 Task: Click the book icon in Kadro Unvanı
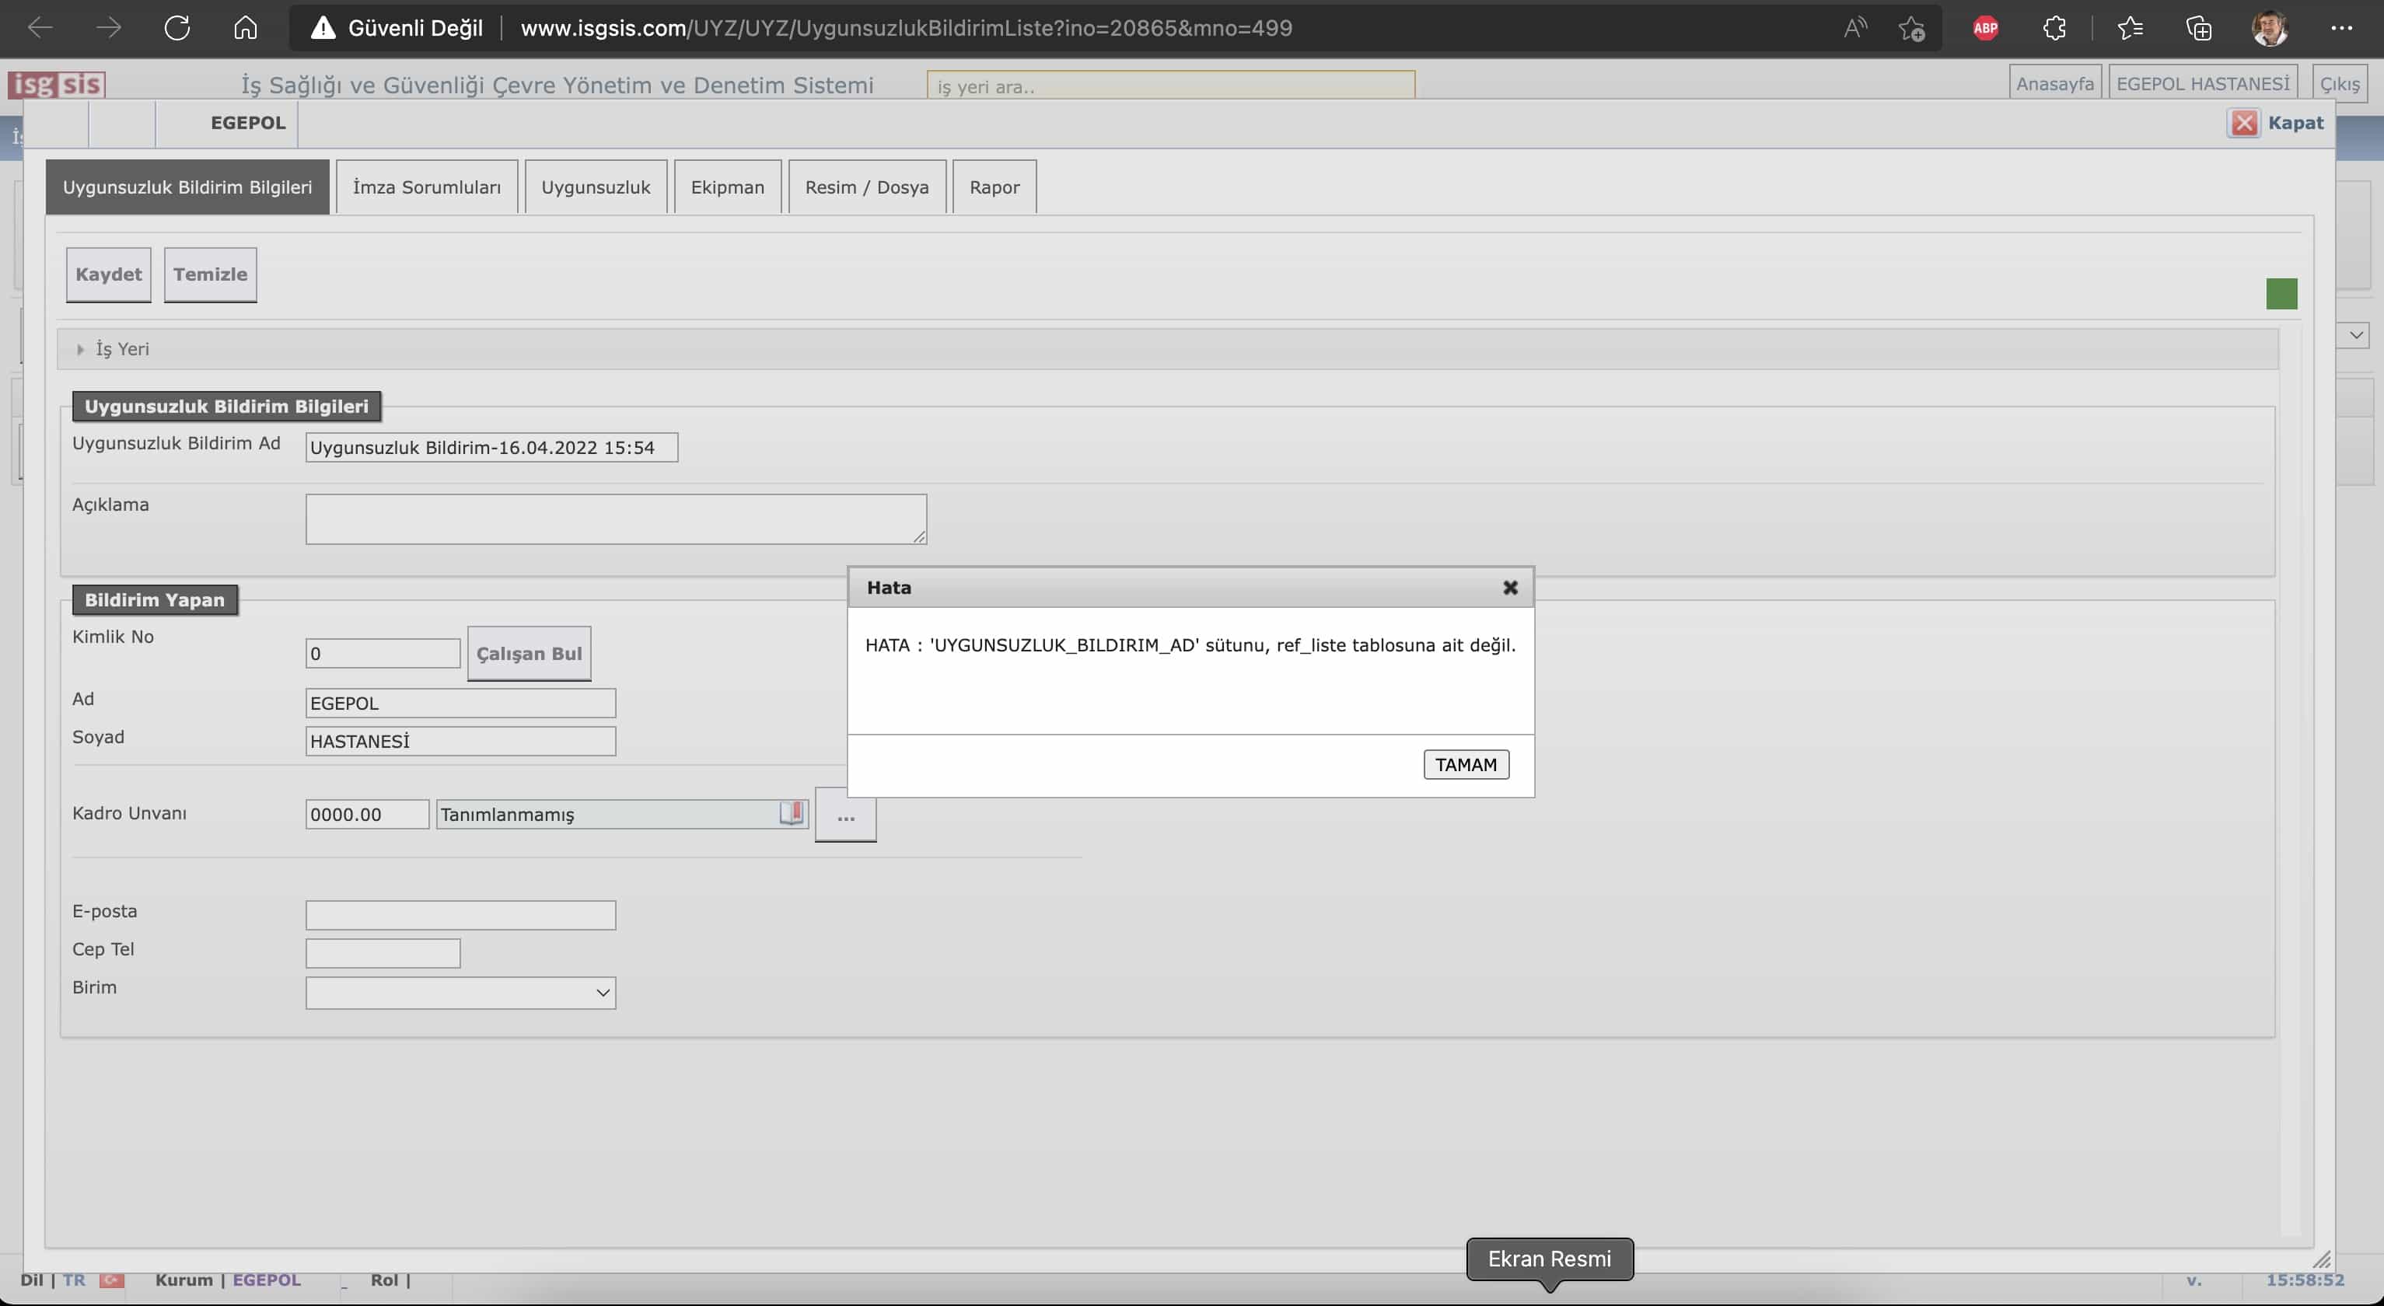792,813
